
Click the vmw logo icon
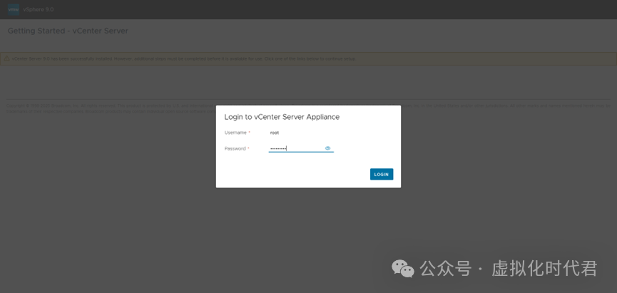pos(14,9)
